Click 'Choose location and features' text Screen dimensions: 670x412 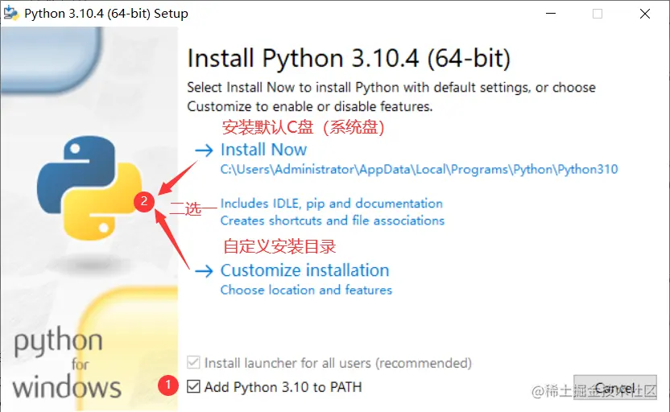tap(306, 290)
